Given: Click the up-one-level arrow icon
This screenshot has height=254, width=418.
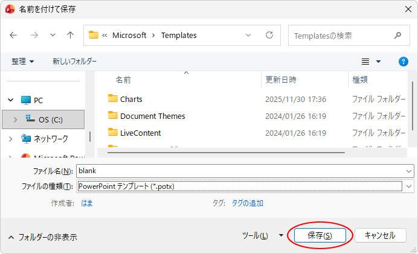Looking at the screenshot, I should 70,36.
